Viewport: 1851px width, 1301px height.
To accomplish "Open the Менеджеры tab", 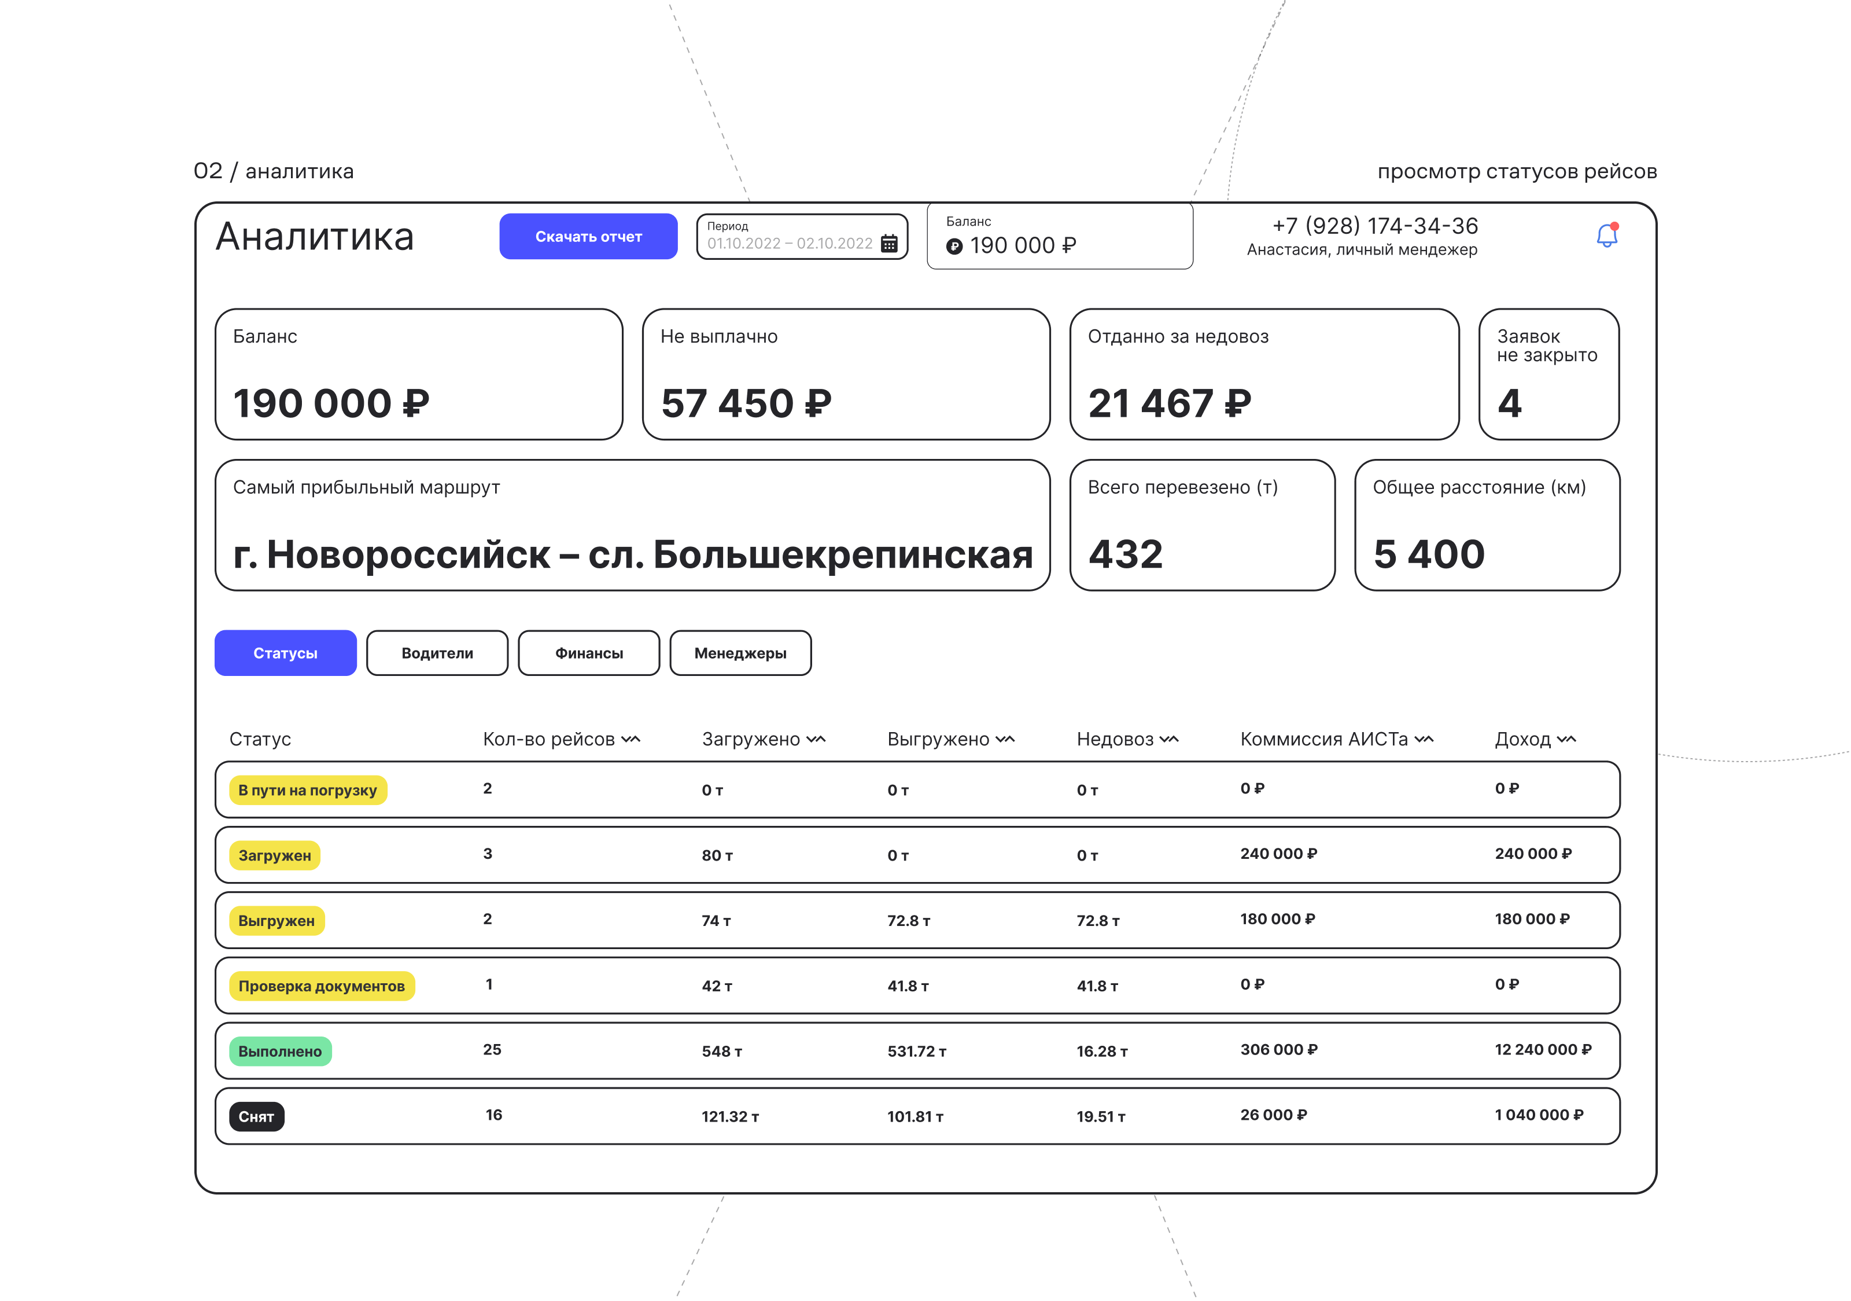I will (x=740, y=652).
